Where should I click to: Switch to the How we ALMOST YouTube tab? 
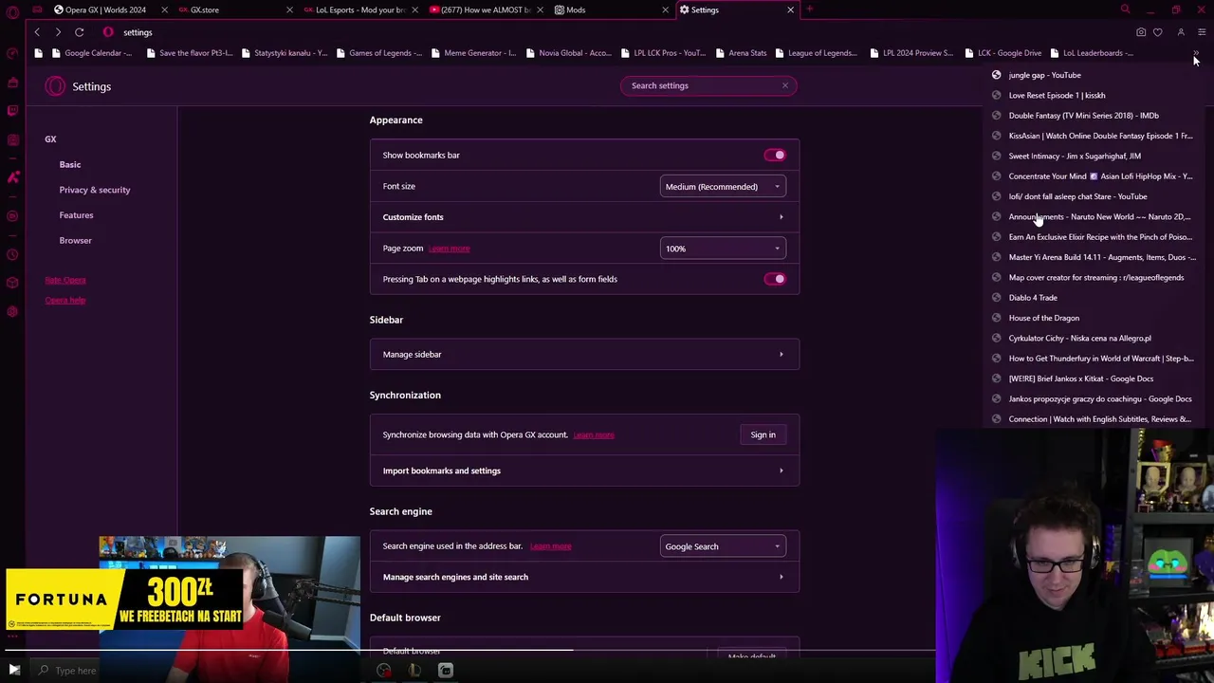point(484,9)
